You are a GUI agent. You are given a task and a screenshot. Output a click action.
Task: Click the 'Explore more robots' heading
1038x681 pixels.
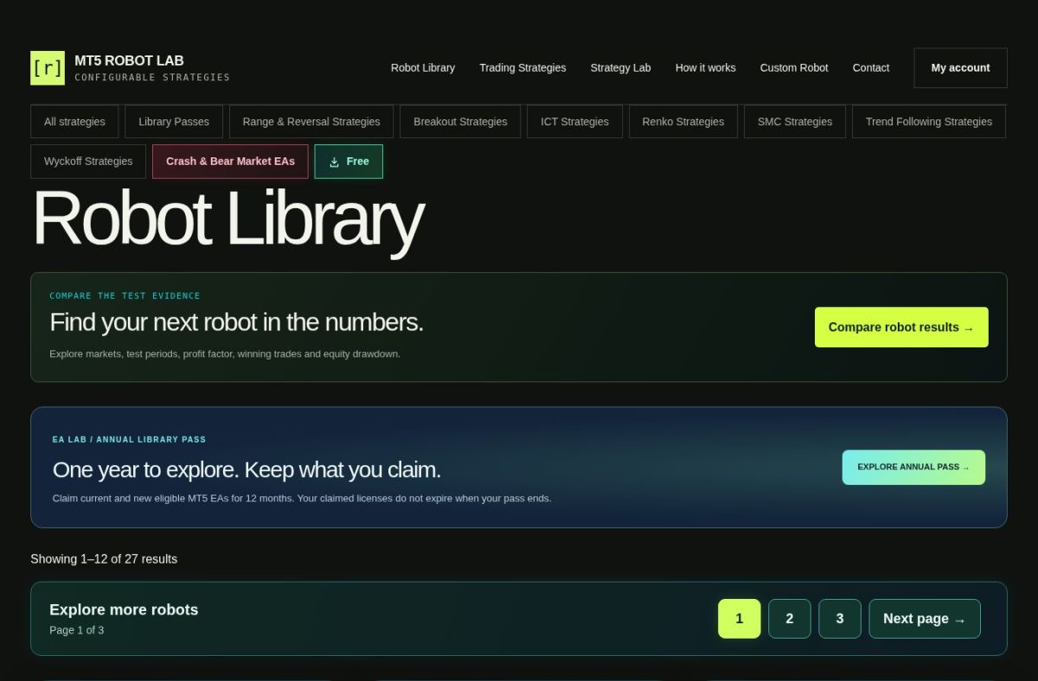coord(124,609)
